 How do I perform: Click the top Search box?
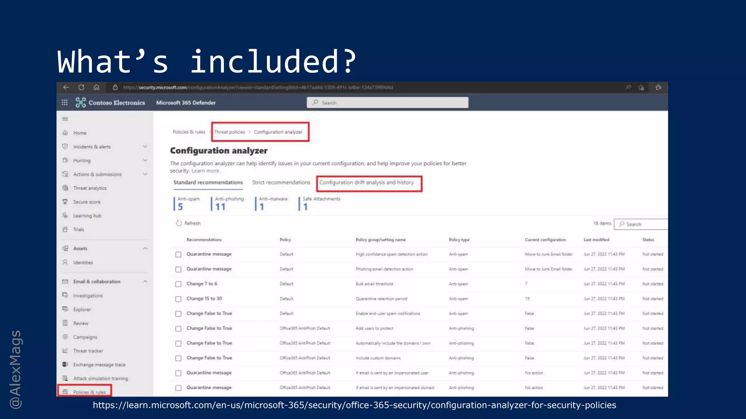(388, 103)
